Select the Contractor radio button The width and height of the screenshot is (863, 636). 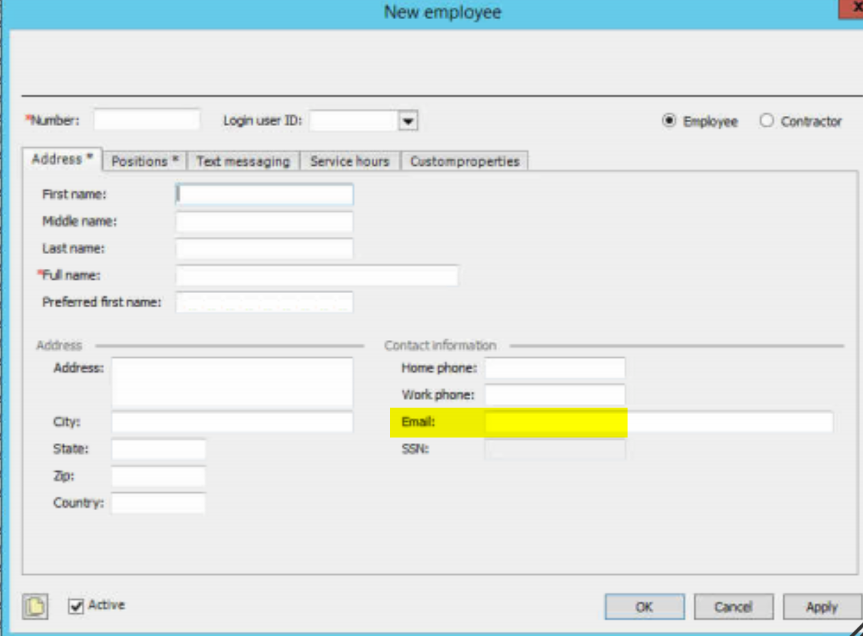[766, 121]
